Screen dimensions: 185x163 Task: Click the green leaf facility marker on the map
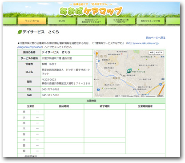point(129,71)
